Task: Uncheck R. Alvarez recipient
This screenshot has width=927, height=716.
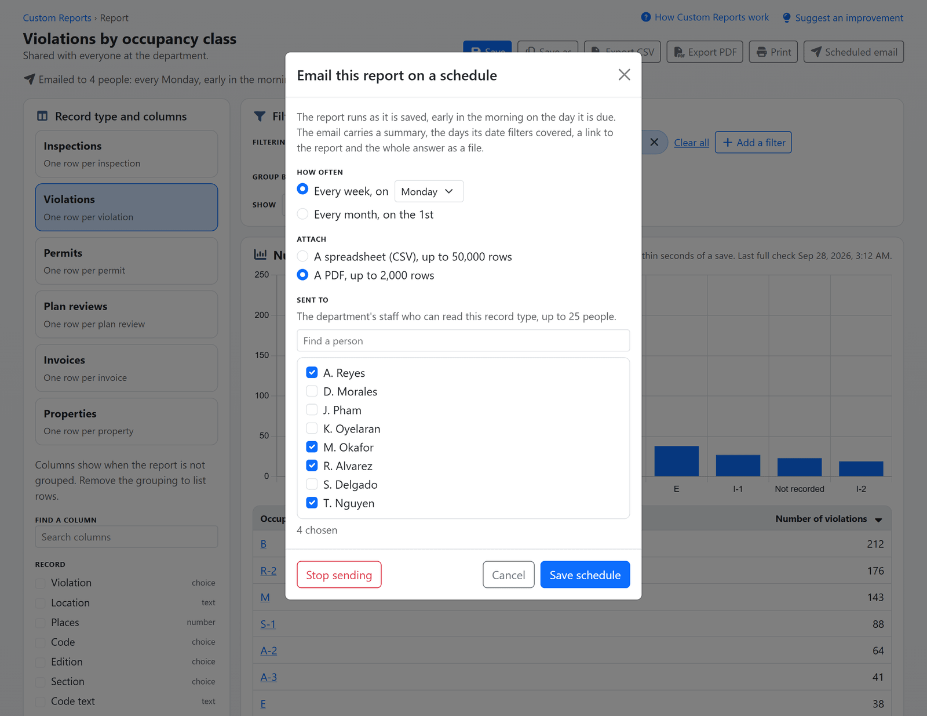Action: [312, 465]
